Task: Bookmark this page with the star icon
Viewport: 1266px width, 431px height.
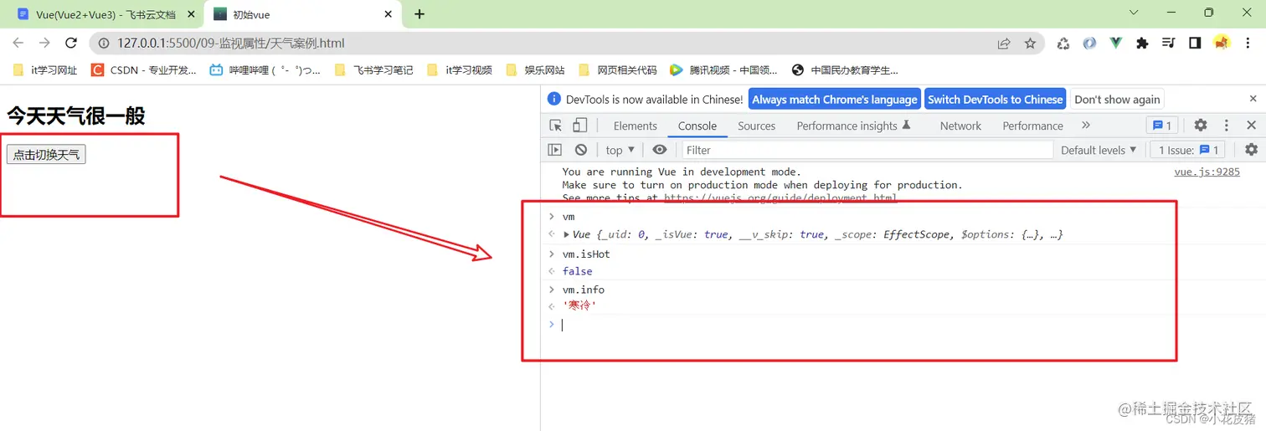Action: 1030,44
